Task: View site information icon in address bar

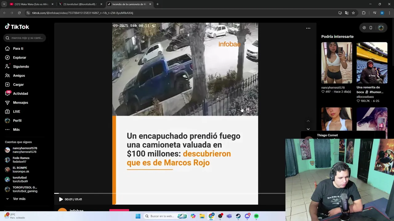Action: coord(28,13)
